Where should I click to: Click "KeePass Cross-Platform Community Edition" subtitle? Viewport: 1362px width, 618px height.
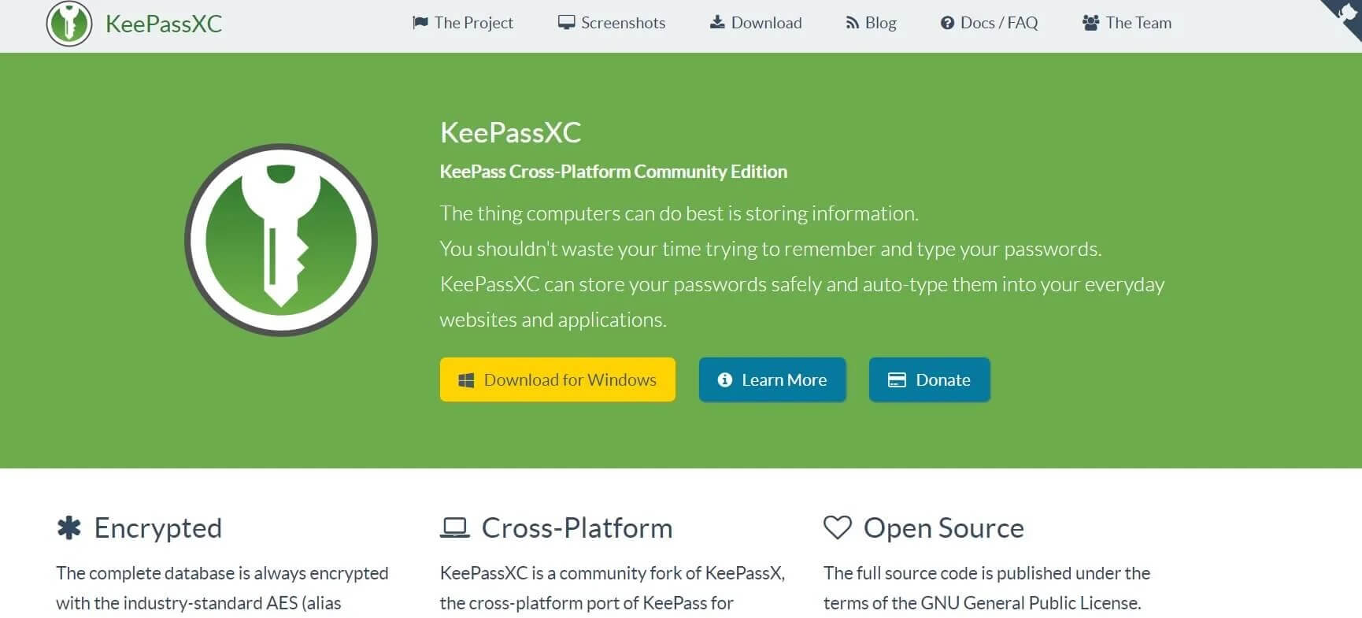click(614, 172)
